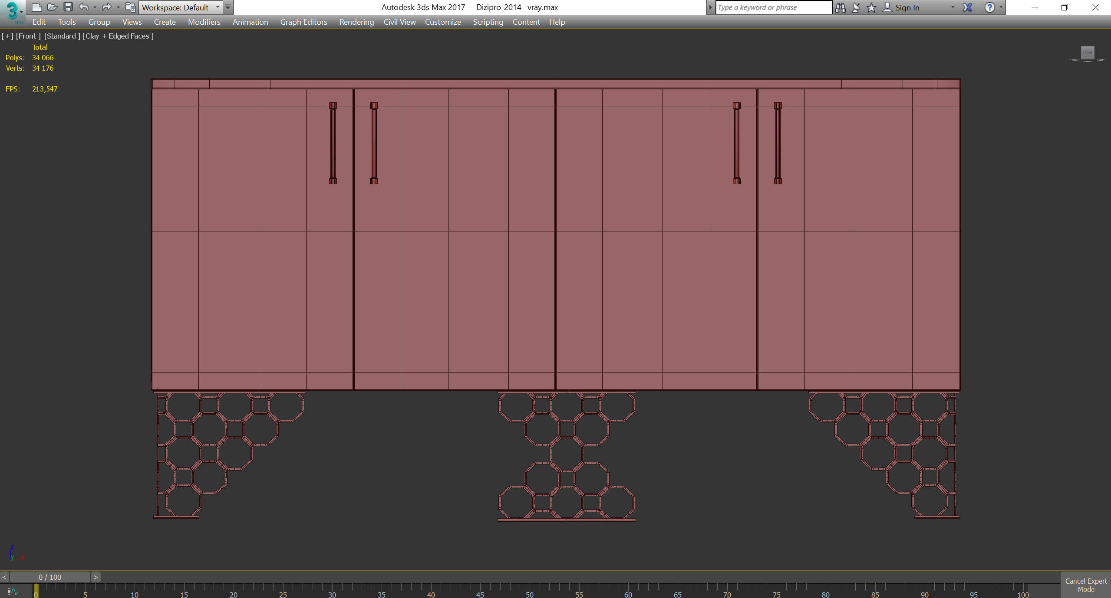Click the binoculars search icon

(x=840, y=7)
